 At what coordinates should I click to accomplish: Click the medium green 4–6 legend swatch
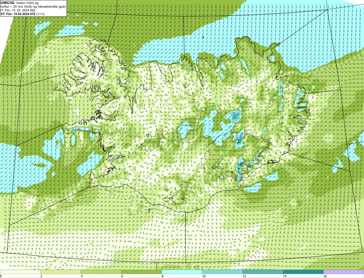pyautogui.click(x=101, y=272)
